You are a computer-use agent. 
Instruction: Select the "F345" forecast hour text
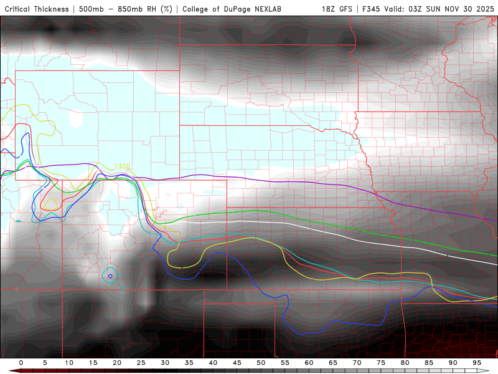371,9
